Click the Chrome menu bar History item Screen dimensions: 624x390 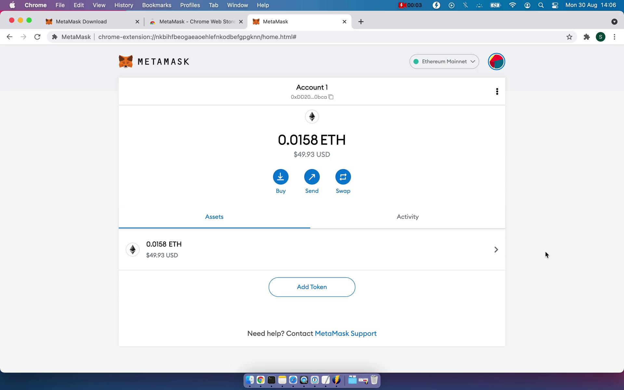pos(124,5)
